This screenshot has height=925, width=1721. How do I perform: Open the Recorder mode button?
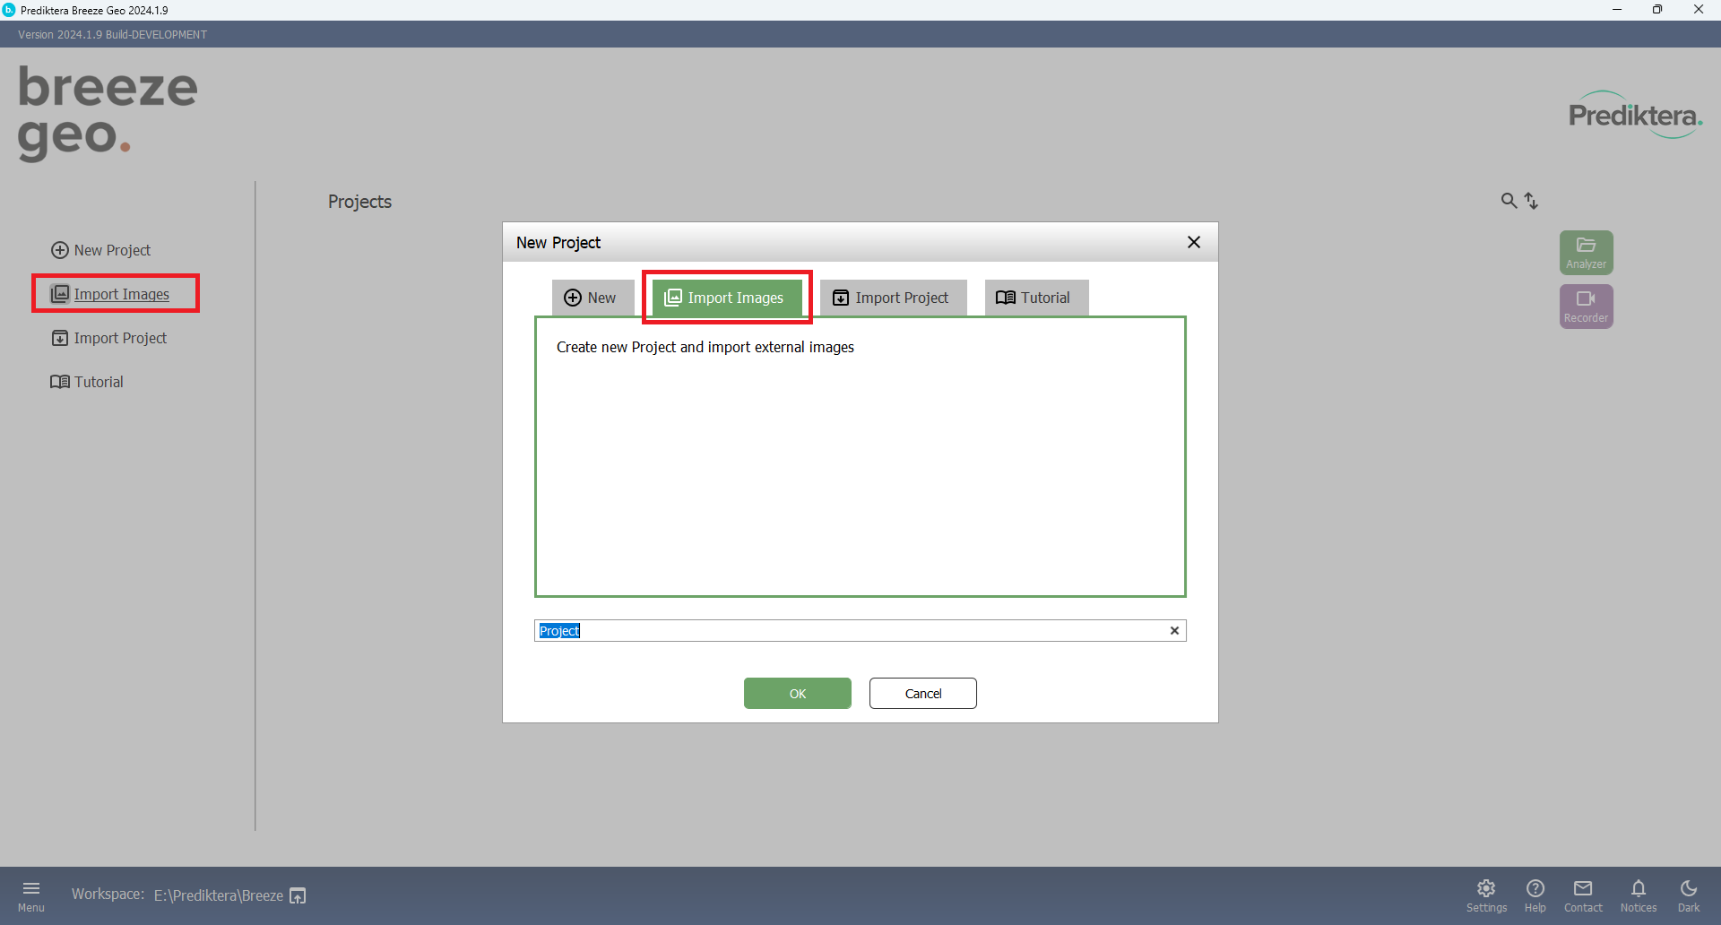1586,306
